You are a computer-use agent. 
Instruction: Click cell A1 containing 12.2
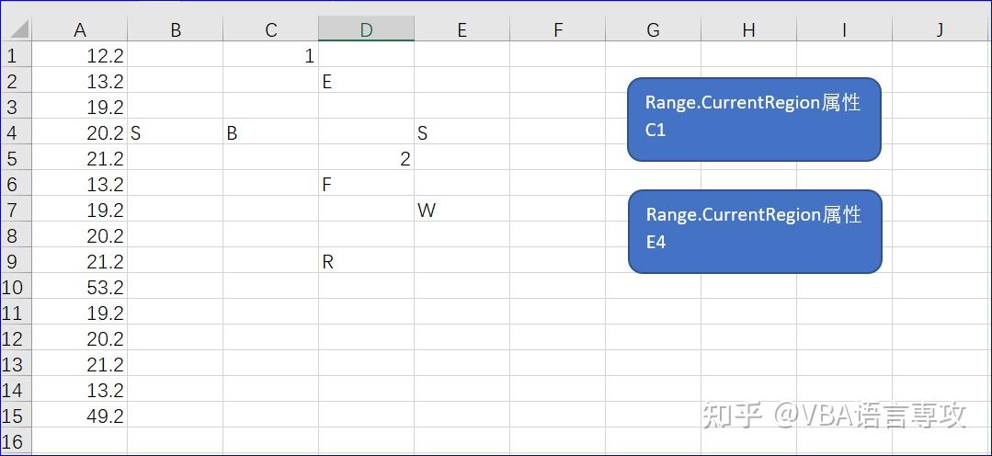[x=80, y=56]
